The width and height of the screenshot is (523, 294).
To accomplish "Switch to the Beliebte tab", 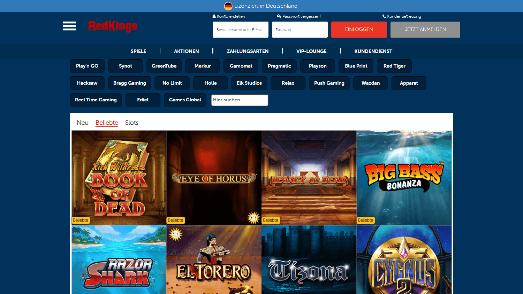I will 107,123.
